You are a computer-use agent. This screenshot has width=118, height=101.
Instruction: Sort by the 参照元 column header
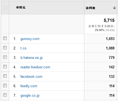(x=21, y=8)
